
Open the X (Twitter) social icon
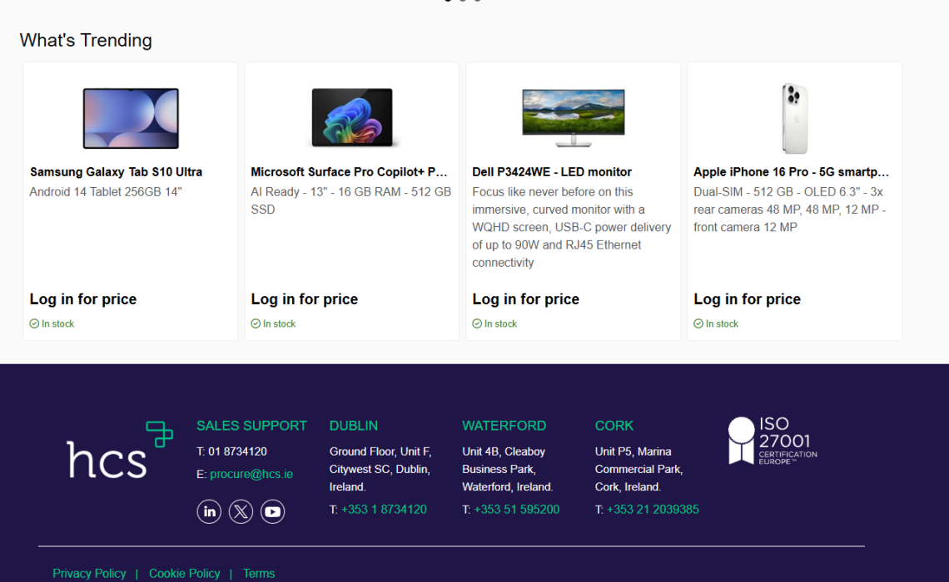click(x=241, y=511)
